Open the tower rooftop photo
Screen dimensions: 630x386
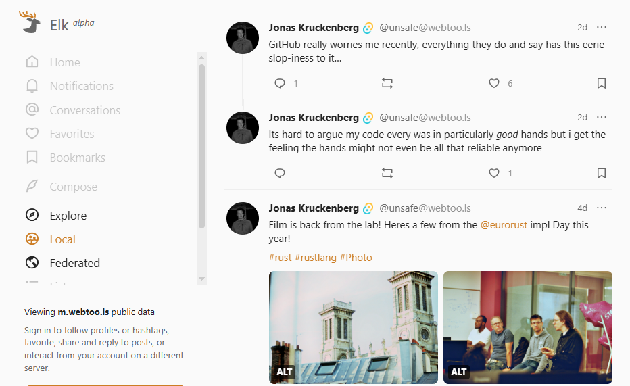pyautogui.click(x=353, y=318)
